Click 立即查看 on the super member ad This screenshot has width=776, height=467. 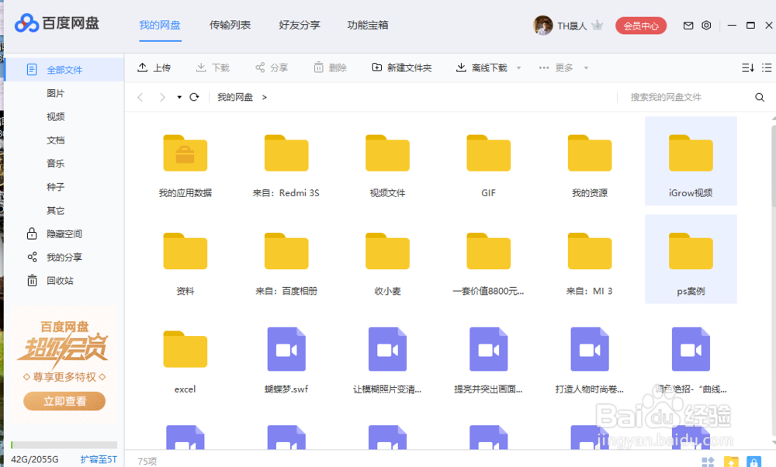64,401
